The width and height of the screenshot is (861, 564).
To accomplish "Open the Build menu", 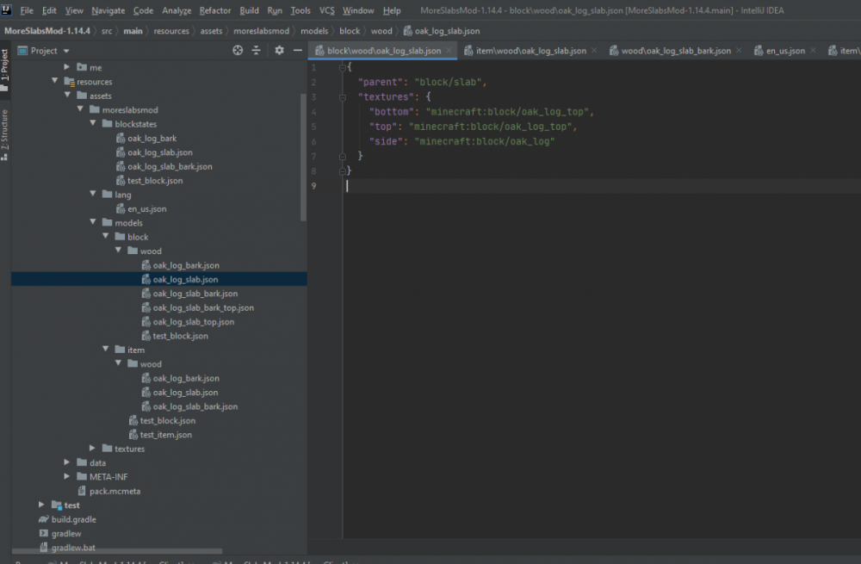I will pos(250,10).
